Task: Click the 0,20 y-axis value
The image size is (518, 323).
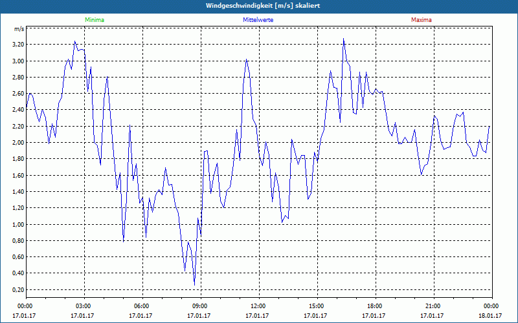Action: coord(19,289)
